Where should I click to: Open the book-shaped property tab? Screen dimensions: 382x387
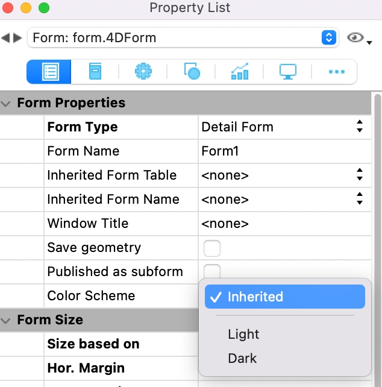(95, 72)
